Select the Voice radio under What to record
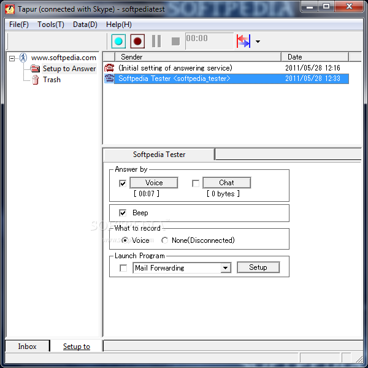Screen dimensions: 368x368 (x=125, y=240)
